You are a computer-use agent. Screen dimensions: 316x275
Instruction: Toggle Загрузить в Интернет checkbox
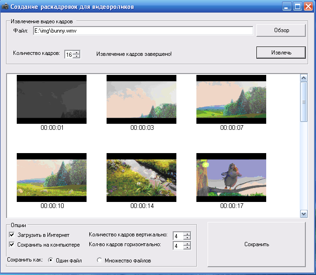[12, 235]
